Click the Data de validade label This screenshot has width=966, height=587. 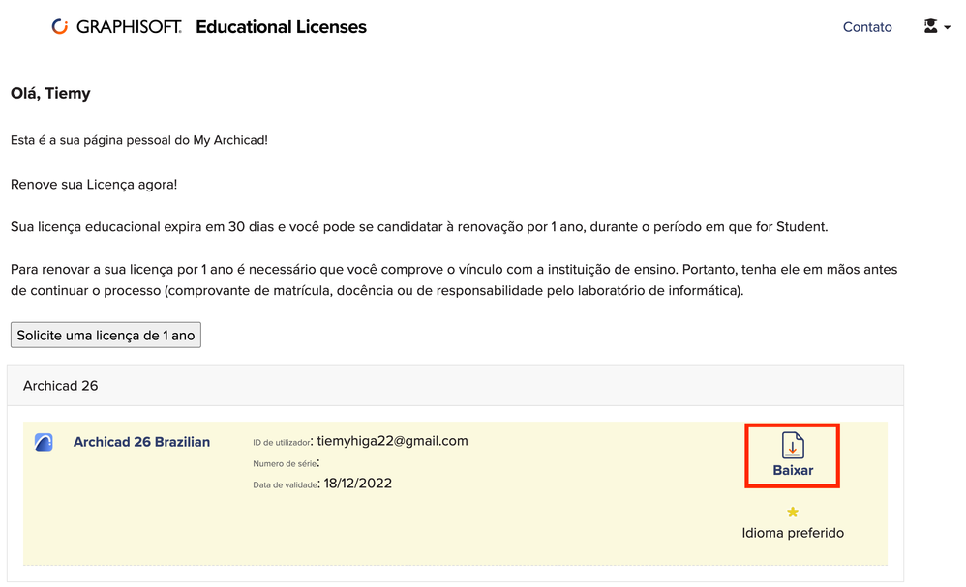[286, 484]
